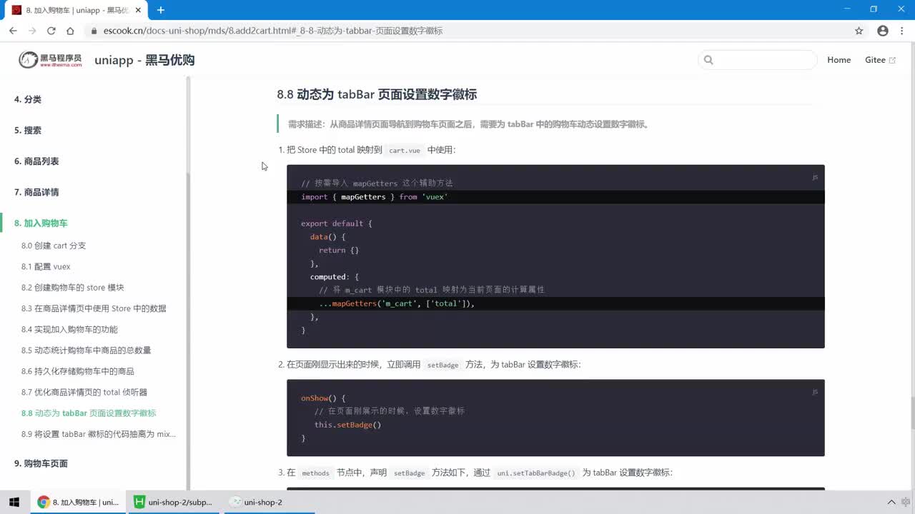Go to 8.7 优化商品详情页的 total 侦听器

(x=84, y=392)
